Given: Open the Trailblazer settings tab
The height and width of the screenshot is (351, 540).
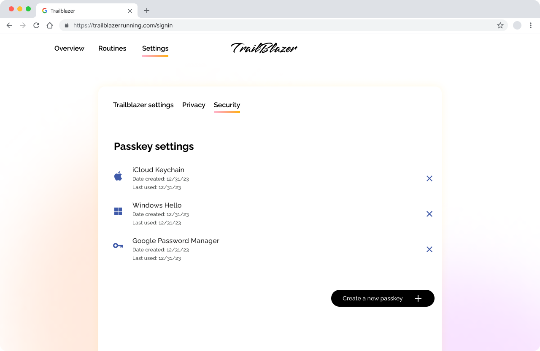Looking at the screenshot, I should pyautogui.click(x=143, y=105).
